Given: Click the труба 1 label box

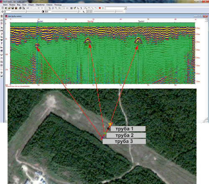Looking at the screenshot, I should 128,129.
